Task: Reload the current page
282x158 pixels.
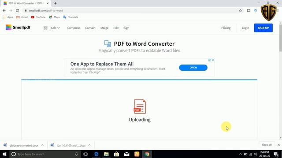Action: [17, 11]
